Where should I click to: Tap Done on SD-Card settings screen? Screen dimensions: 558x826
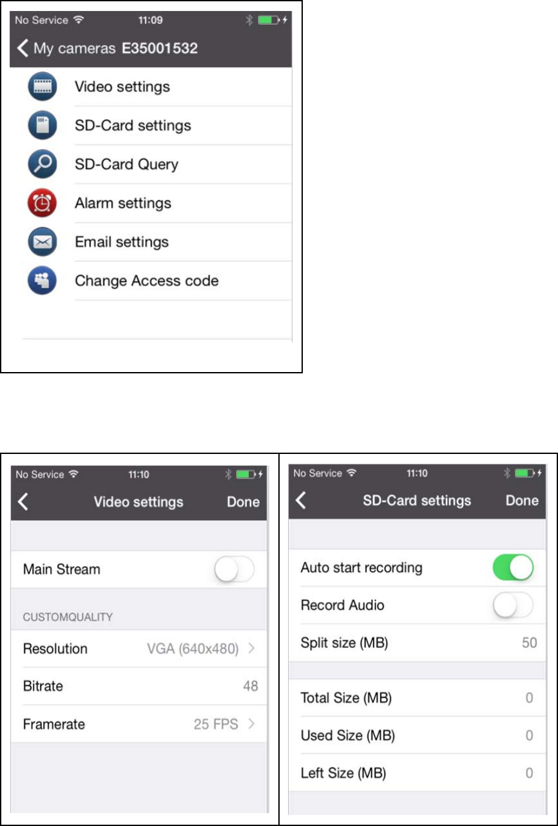[522, 501]
